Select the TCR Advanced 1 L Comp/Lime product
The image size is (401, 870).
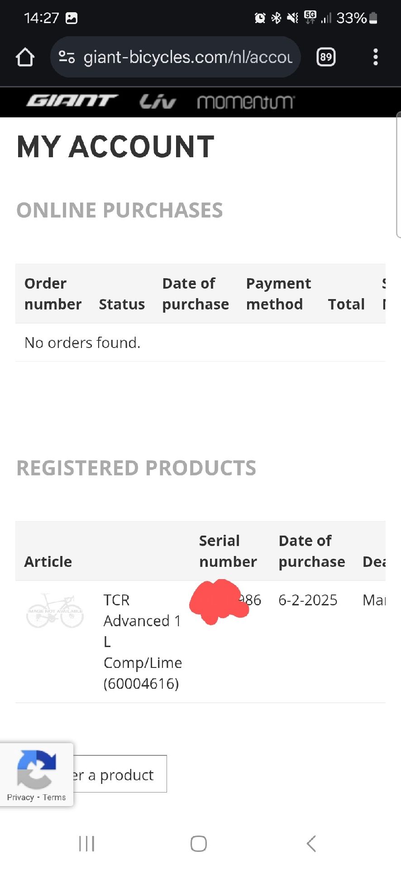[x=142, y=641]
